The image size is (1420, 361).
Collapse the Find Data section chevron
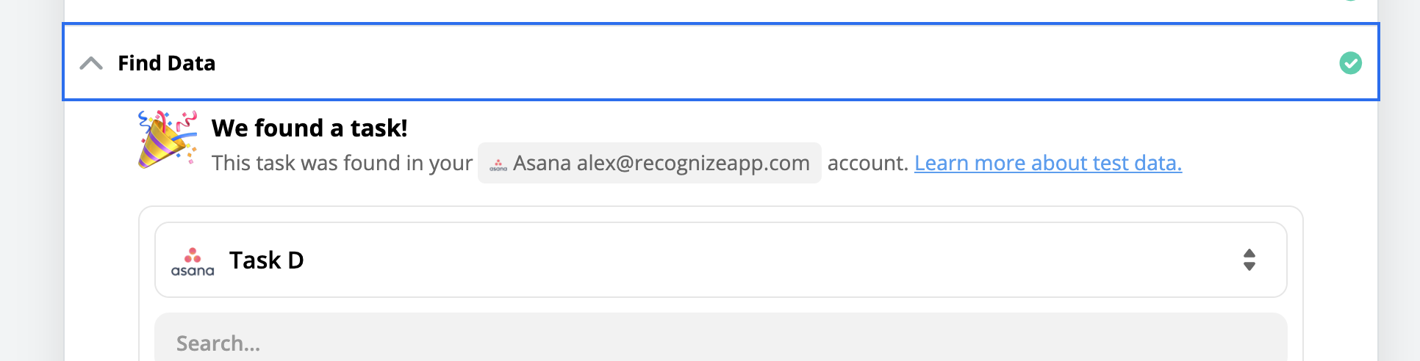[x=91, y=63]
